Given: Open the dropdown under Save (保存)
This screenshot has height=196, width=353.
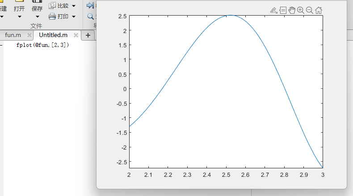Looking at the screenshot, I should point(38,17).
